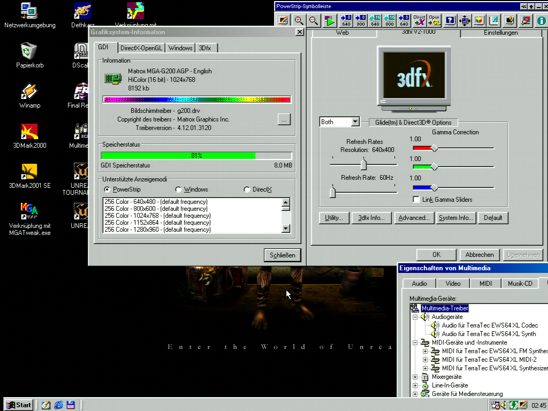Click the blue floppy disk quick launch icon
This screenshot has height=411, width=548.
[71, 405]
